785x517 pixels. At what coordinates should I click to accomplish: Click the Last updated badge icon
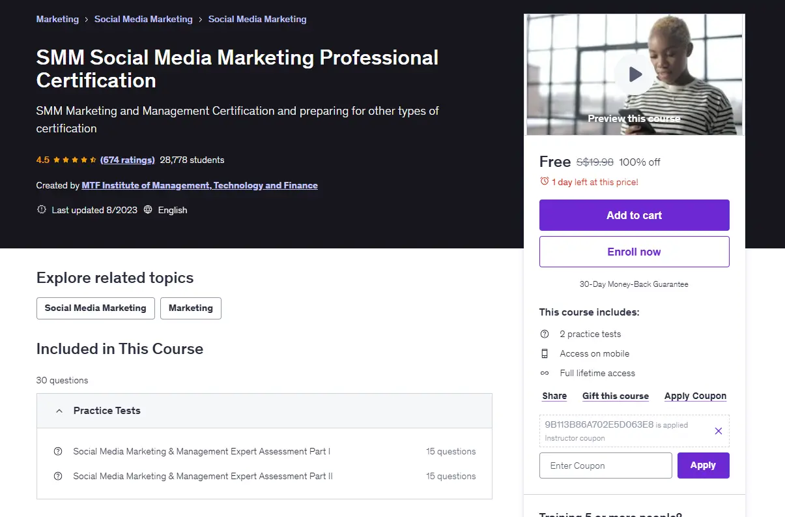[42, 210]
